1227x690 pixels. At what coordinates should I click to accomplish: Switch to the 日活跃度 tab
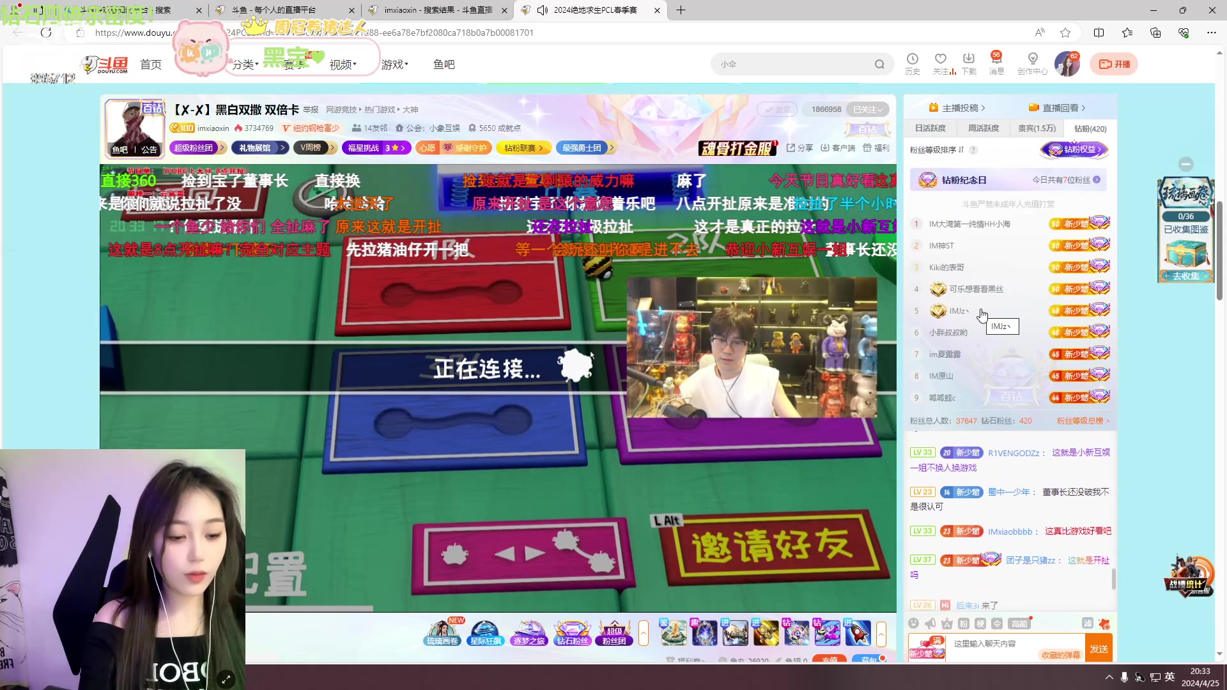point(930,128)
